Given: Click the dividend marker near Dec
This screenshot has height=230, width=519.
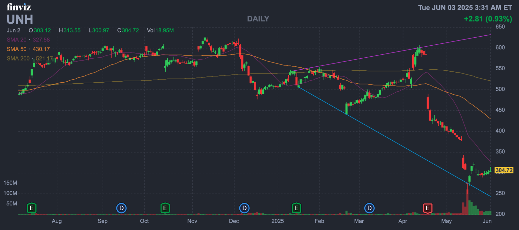Looking at the screenshot, I should click(244, 208).
